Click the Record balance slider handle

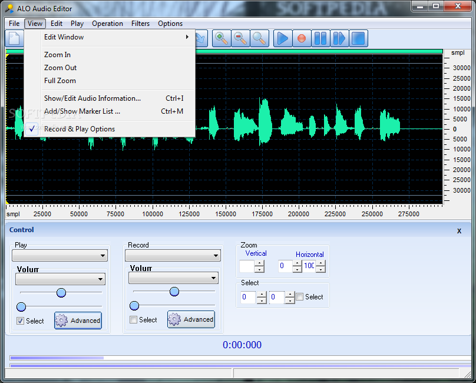pyautogui.click(x=134, y=306)
